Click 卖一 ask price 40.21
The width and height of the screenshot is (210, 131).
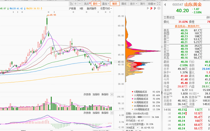[x=184, y=42]
